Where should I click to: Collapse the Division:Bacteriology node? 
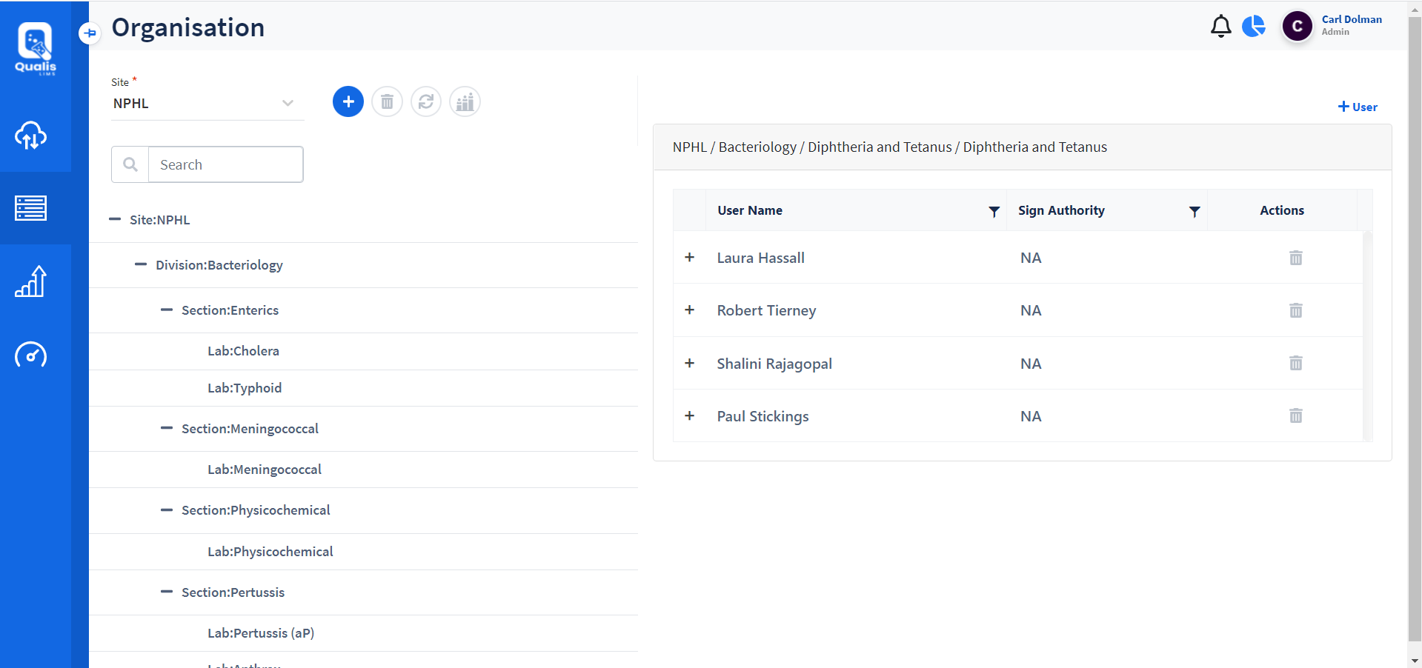141,264
